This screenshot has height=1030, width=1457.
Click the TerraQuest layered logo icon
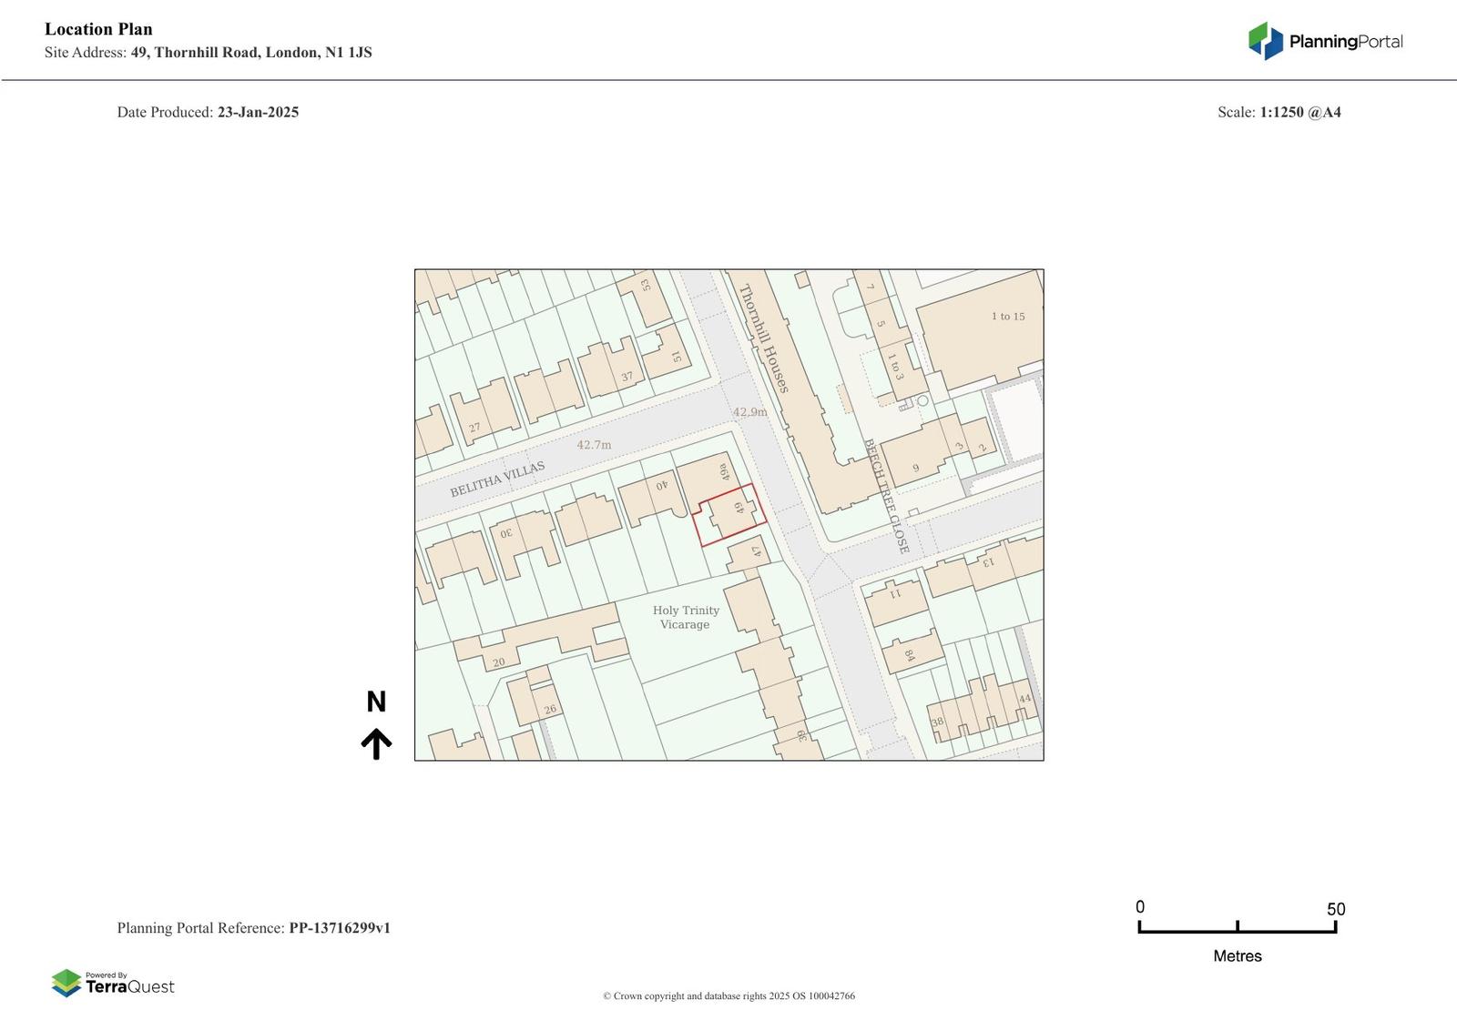[66, 983]
